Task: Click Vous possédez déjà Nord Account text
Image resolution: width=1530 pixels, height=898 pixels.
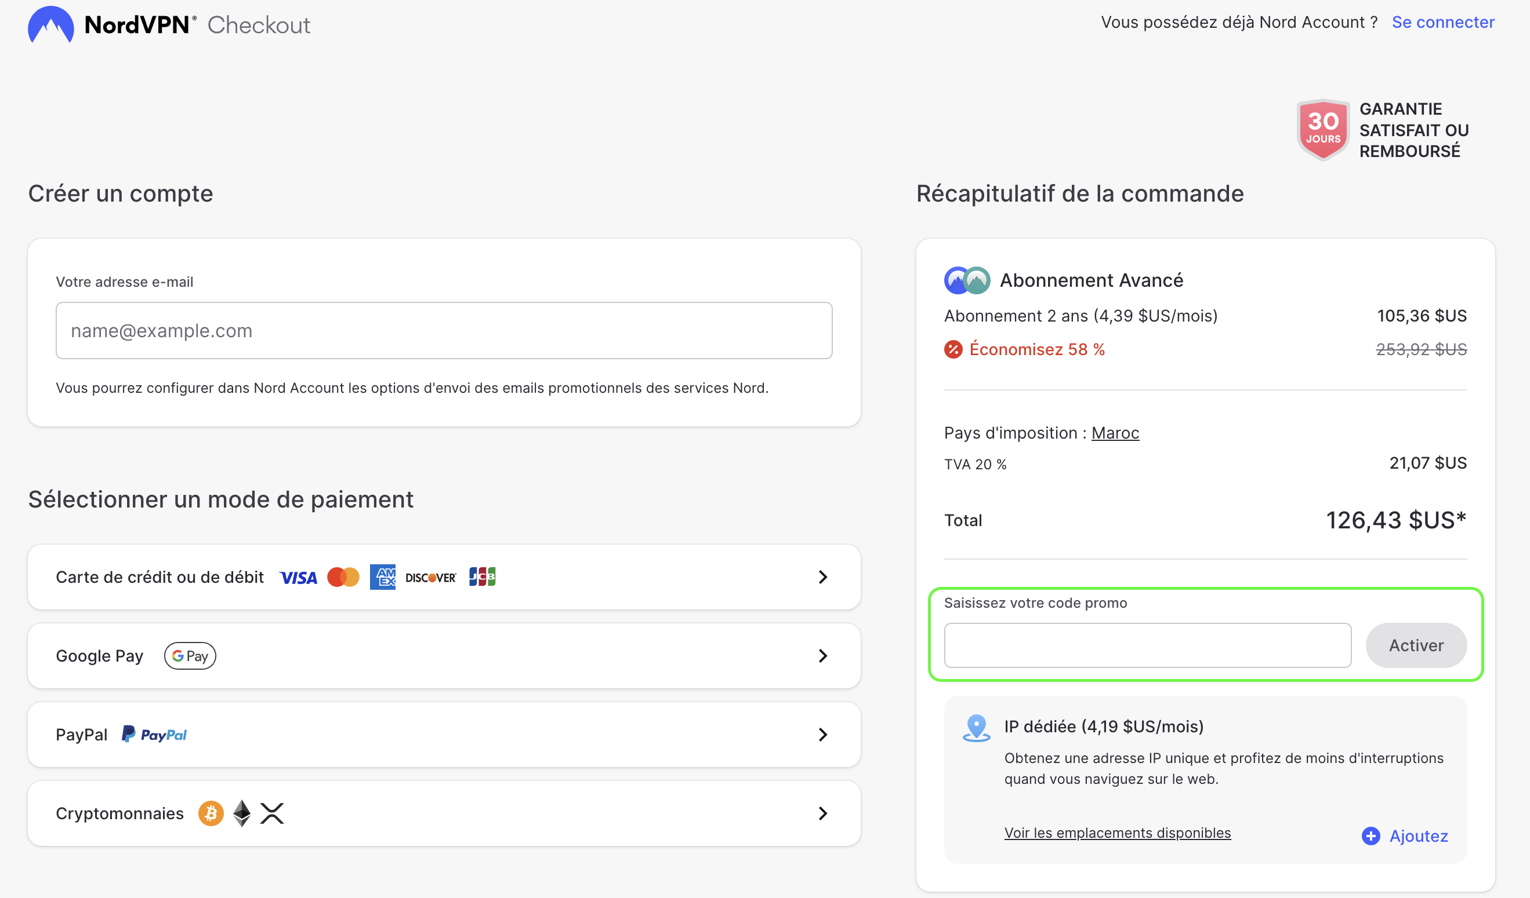Action: click(1239, 23)
